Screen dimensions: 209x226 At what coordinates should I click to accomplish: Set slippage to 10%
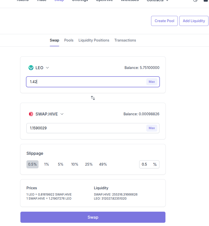pyautogui.click(x=75, y=164)
